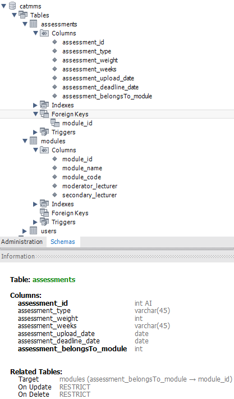234x399 pixels.
Task: Click the Tables folder icon under catmms
Action: pyautogui.click(x=23, y=15)
